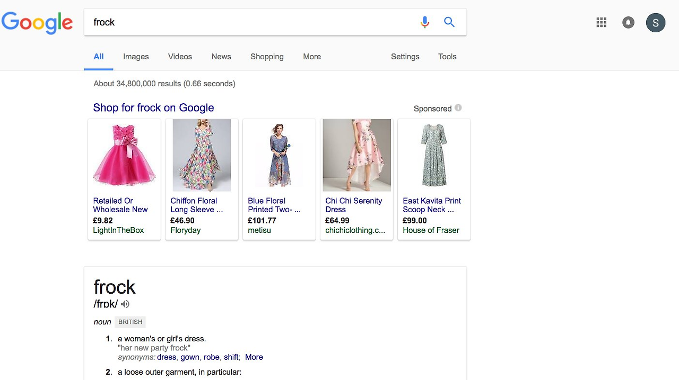Click the /frɒk/ phonetic transcription
The height and width of the screenshot is (380, 679).
pos(106,304)
